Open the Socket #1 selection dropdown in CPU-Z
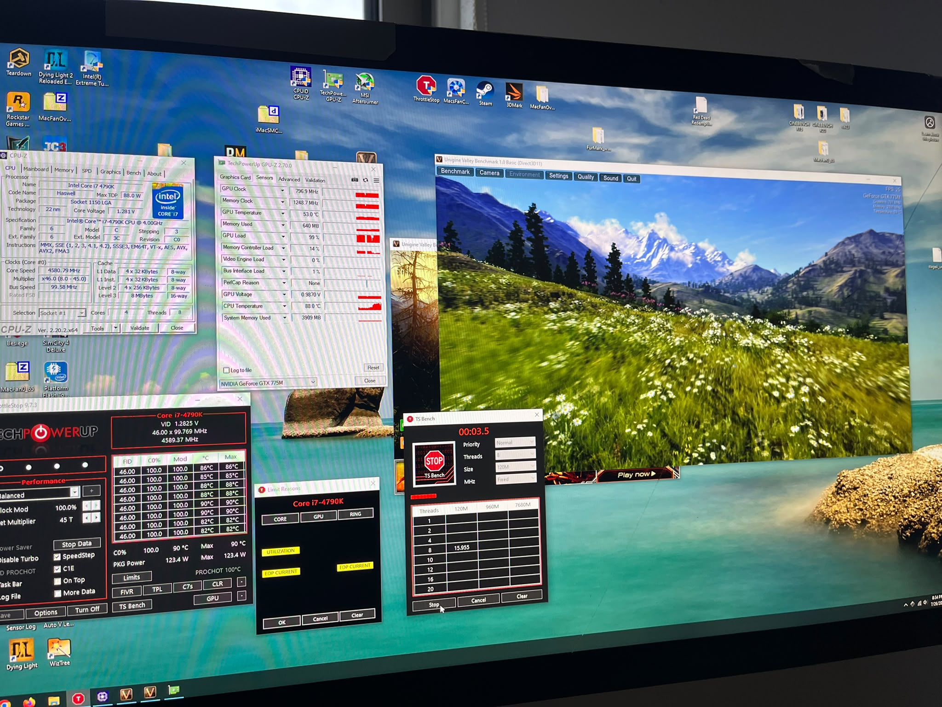This screenshot has height=707, width=942. (x=62, y=313)
